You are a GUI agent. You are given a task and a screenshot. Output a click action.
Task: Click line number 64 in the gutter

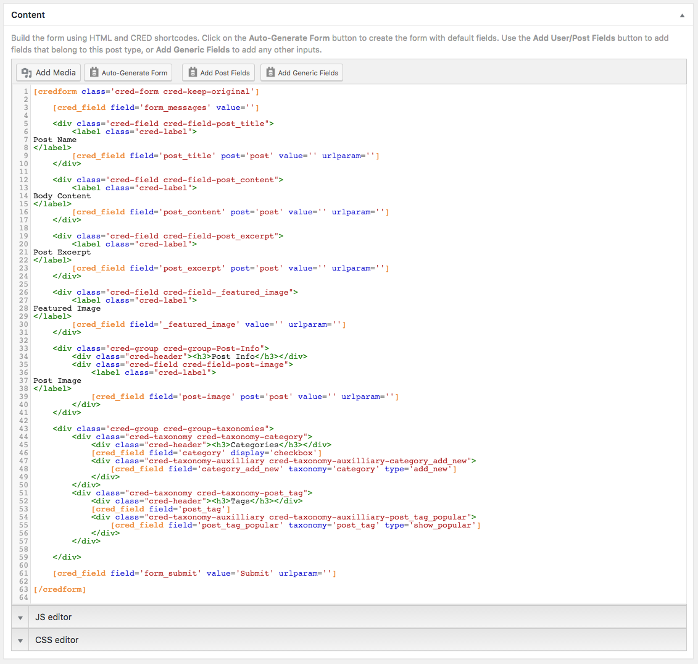[23, 597]
